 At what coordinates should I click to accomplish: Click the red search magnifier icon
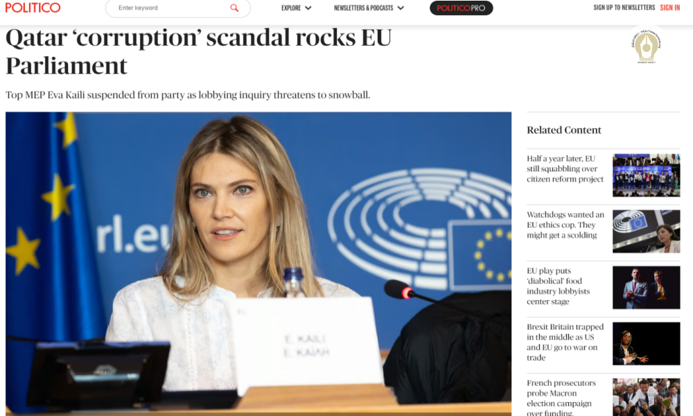pos(234,8)
